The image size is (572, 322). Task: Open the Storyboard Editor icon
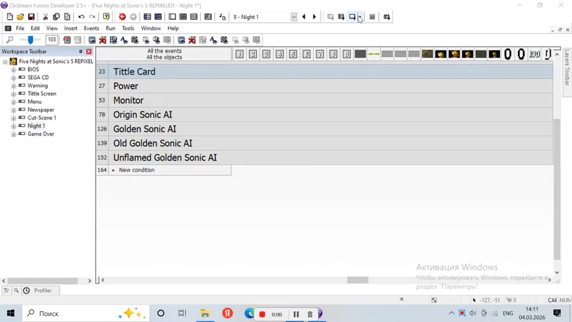147,17
